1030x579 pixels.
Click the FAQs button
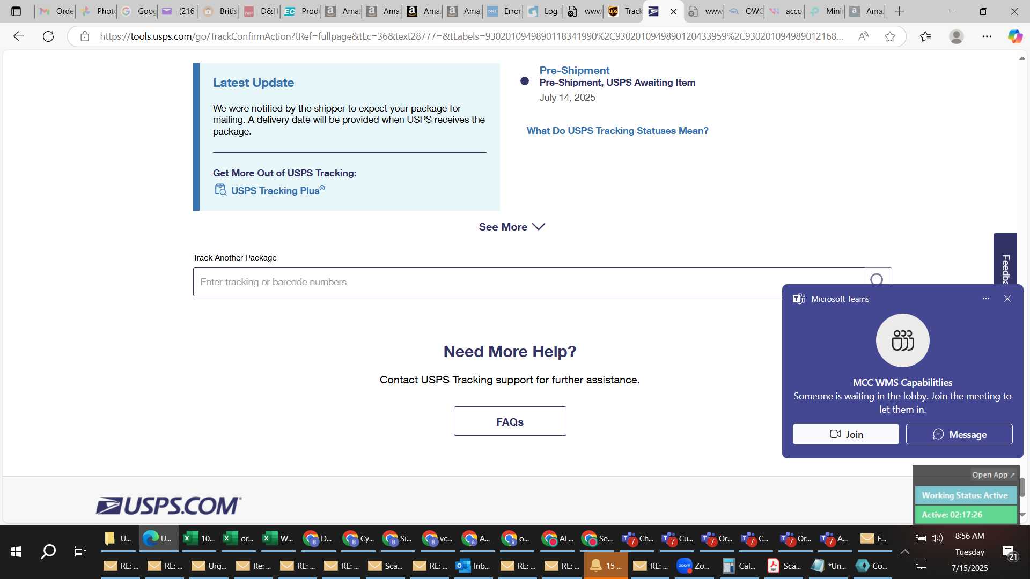[x=510, y=421]
